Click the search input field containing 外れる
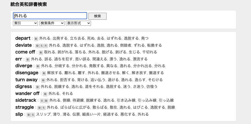The height and width of the screenshot is (124, 251). click(x=50, y=16)
